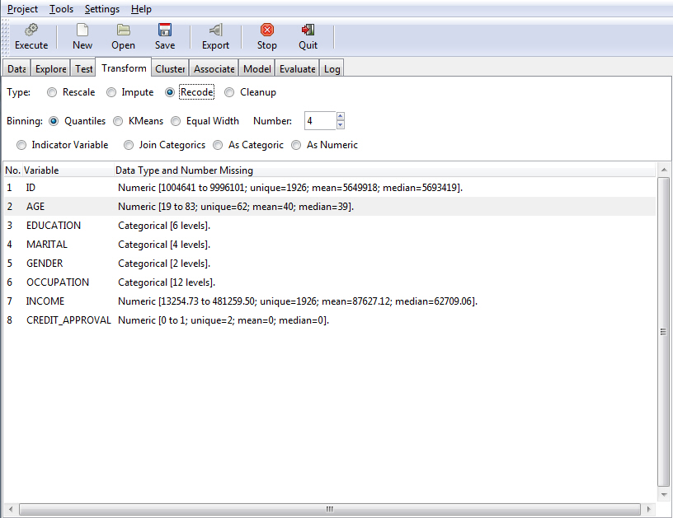The height and width of the screenshot is (518, 673).
Task: Select the Cleanup type radio button
Action: (x=229, y=92)
